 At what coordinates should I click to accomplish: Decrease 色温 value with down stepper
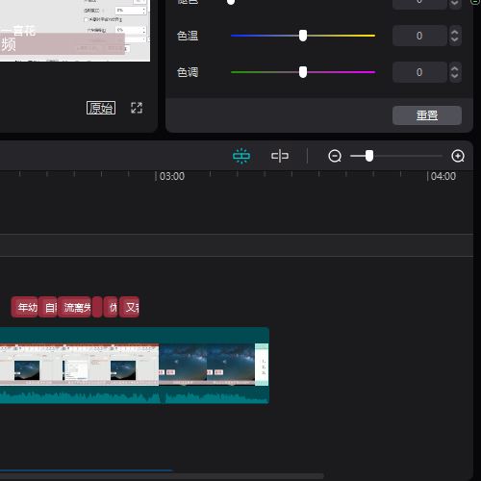tap(454, 39)
